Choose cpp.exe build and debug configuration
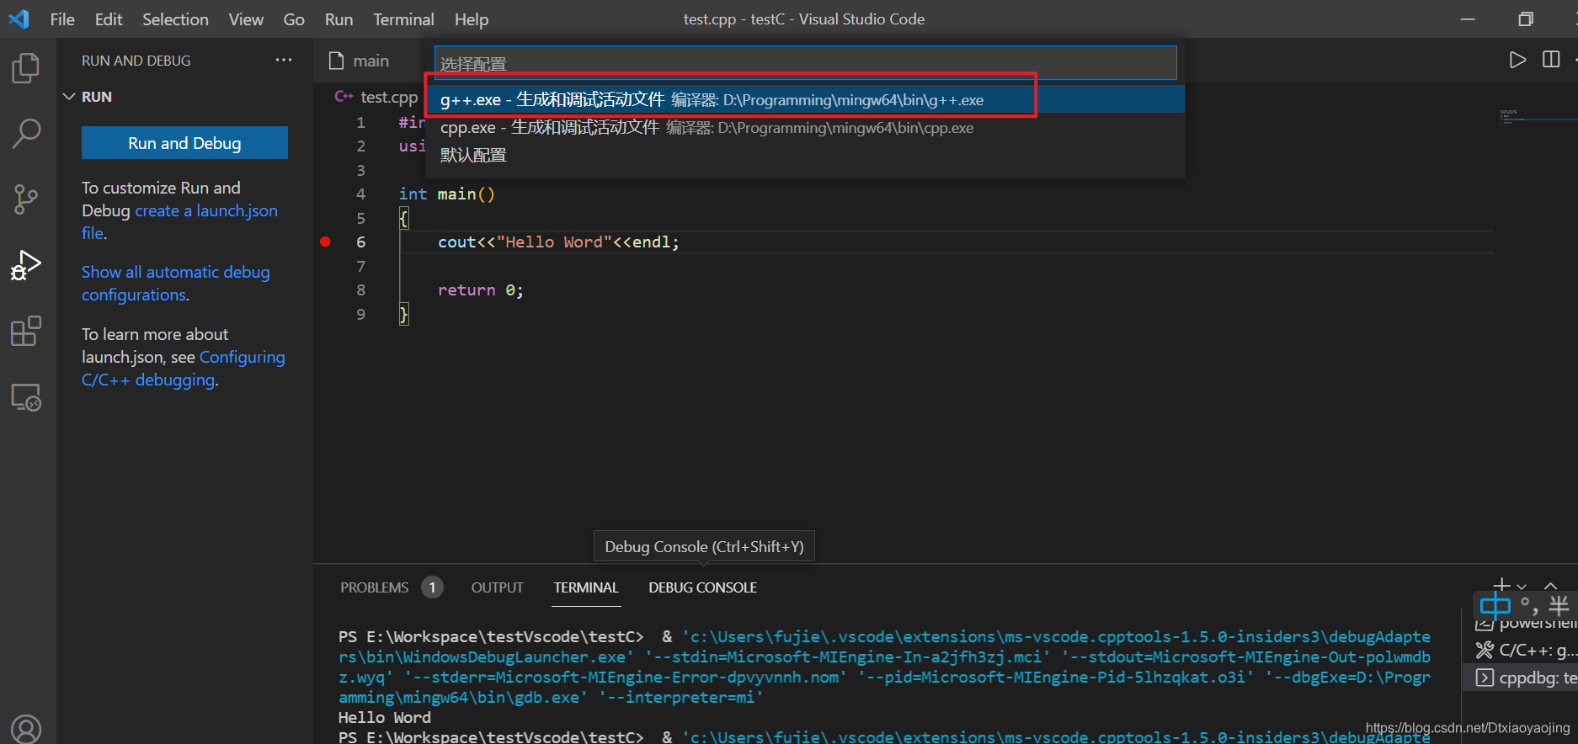The width and height of the screenshot is (1578, 744). point(804,127)
